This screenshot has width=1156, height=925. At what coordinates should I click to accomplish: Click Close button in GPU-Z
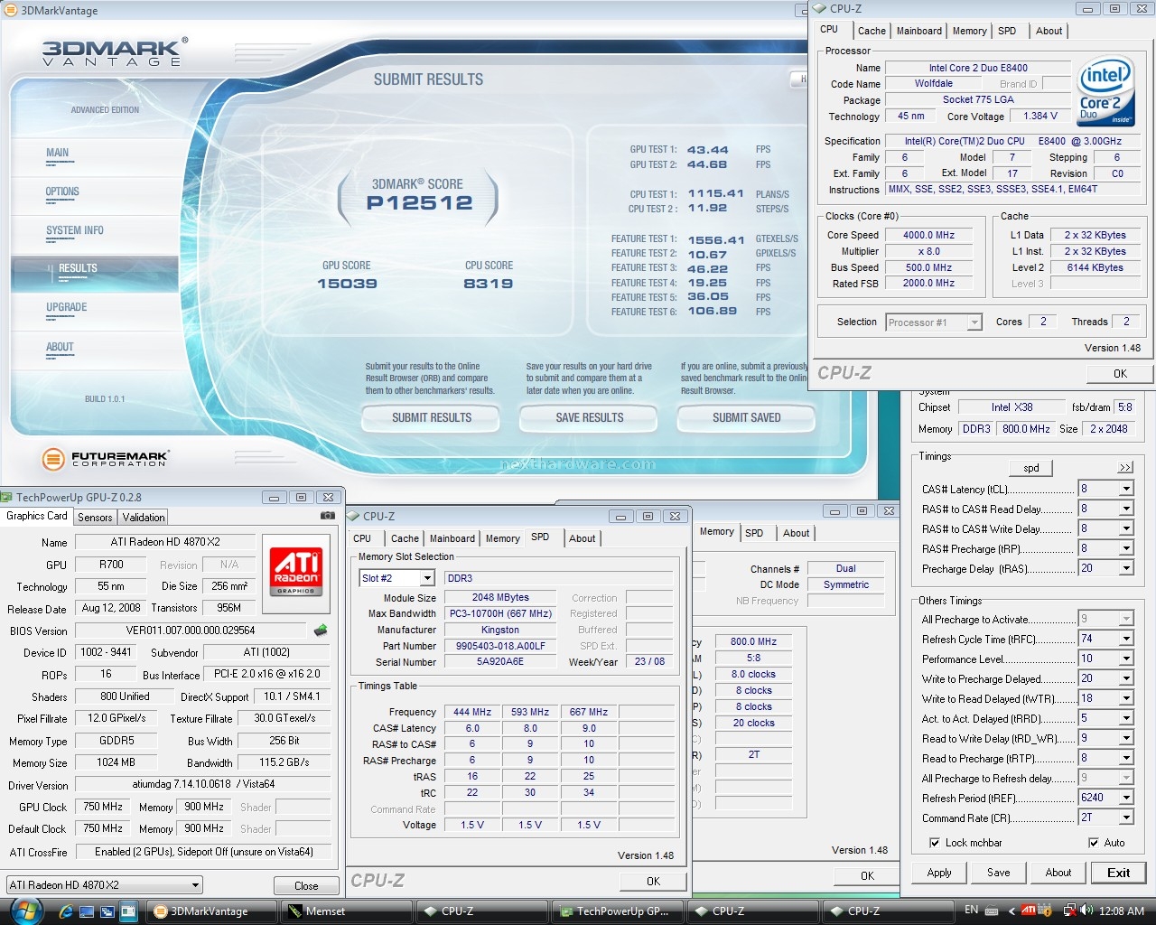click(x=306, y=886)
